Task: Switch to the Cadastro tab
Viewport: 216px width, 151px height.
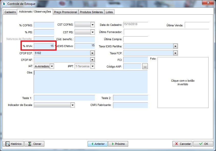Action: point(10,12)
